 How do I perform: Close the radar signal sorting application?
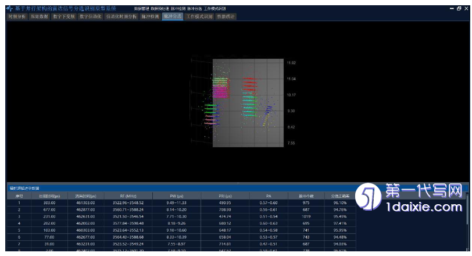coord(466,9)
